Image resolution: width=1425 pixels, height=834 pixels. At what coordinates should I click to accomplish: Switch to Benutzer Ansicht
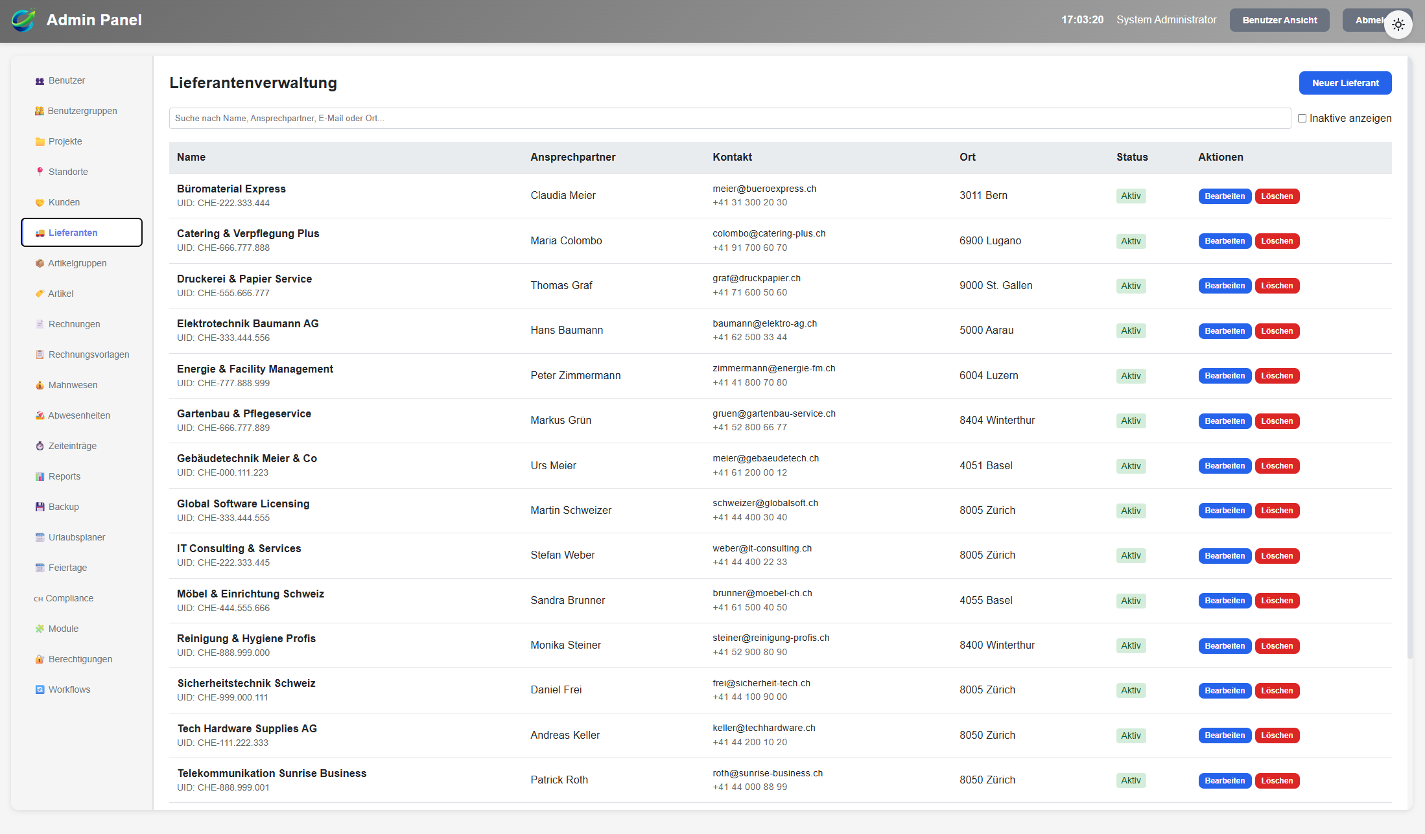click(x=1279, y=20)
